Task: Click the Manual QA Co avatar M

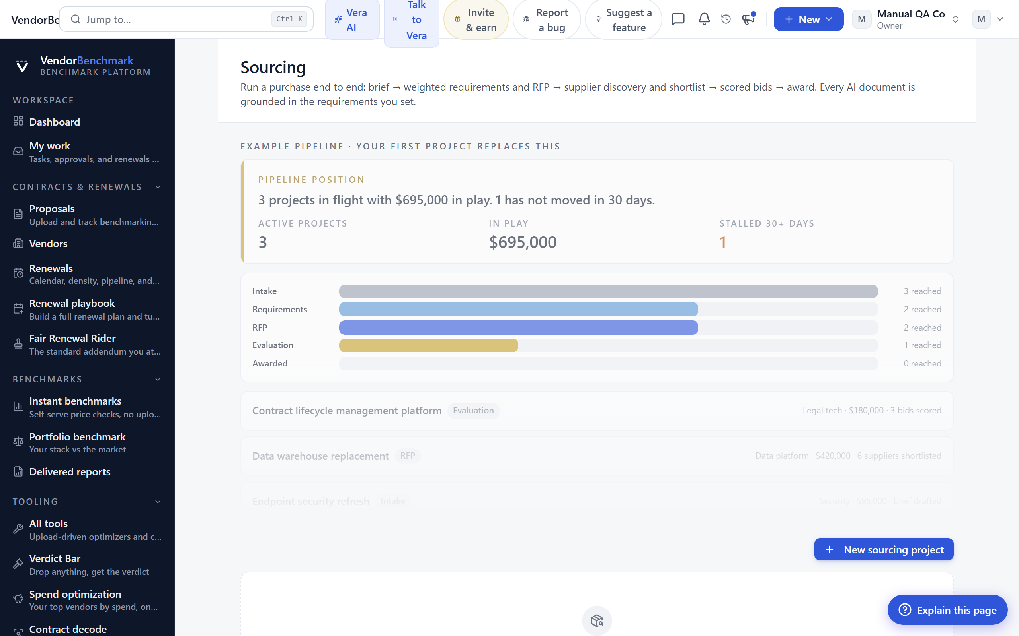Action: tap(861, 19)
